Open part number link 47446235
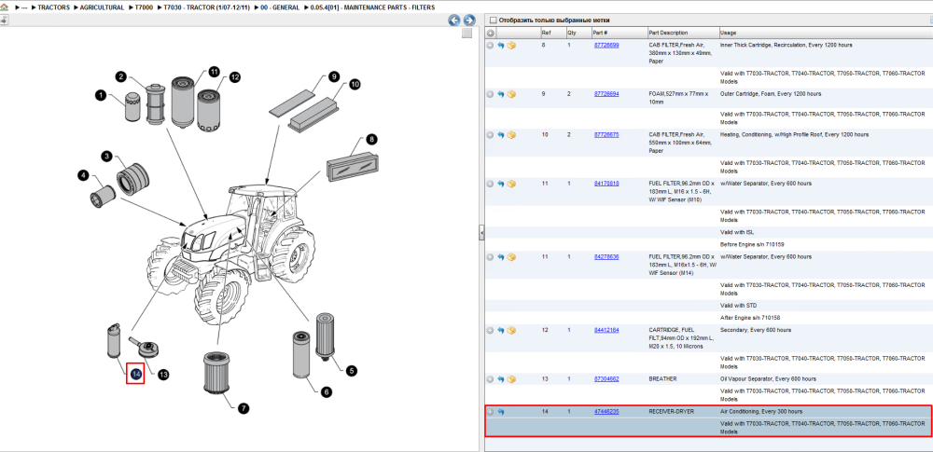The width and height of the screenshot is (933, 452). [606, 412]
